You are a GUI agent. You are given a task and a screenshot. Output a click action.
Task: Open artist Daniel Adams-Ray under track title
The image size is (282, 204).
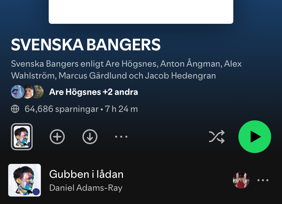click(86, 188)
